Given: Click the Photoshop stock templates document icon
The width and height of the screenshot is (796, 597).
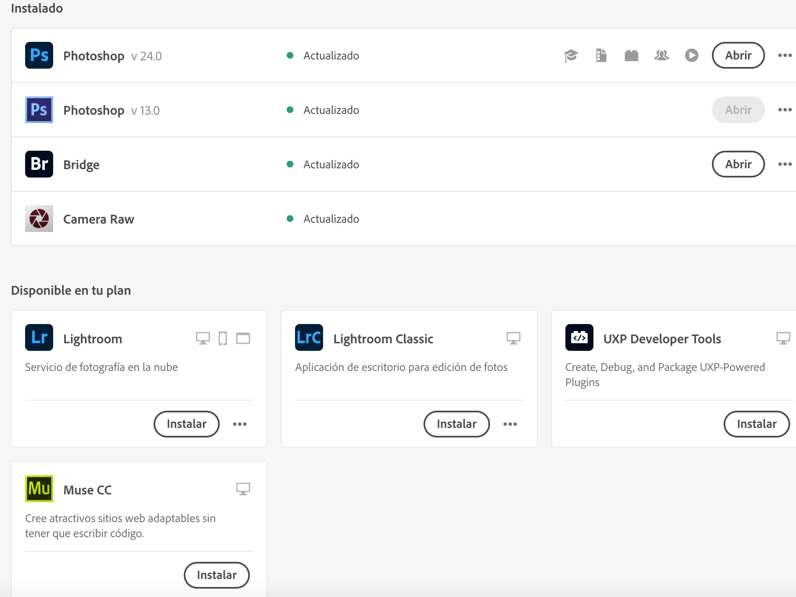Looking at the screenshot, I should pos(601,55).
